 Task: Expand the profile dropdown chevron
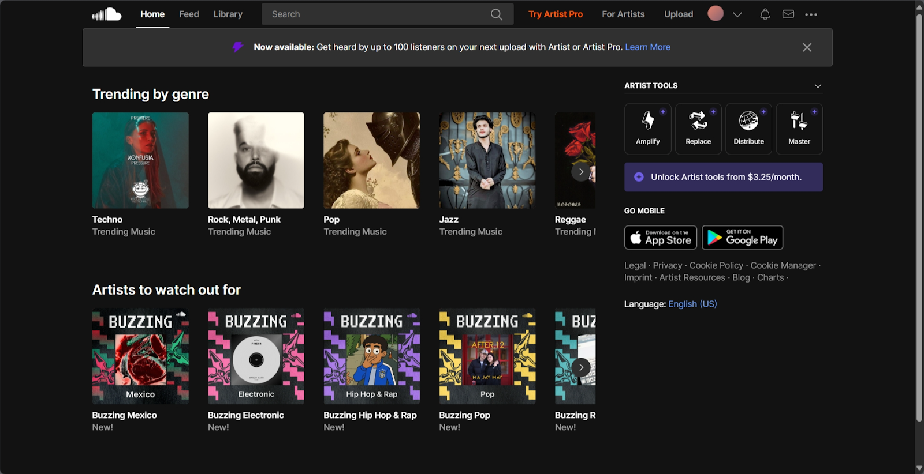(x=737, y=14)
